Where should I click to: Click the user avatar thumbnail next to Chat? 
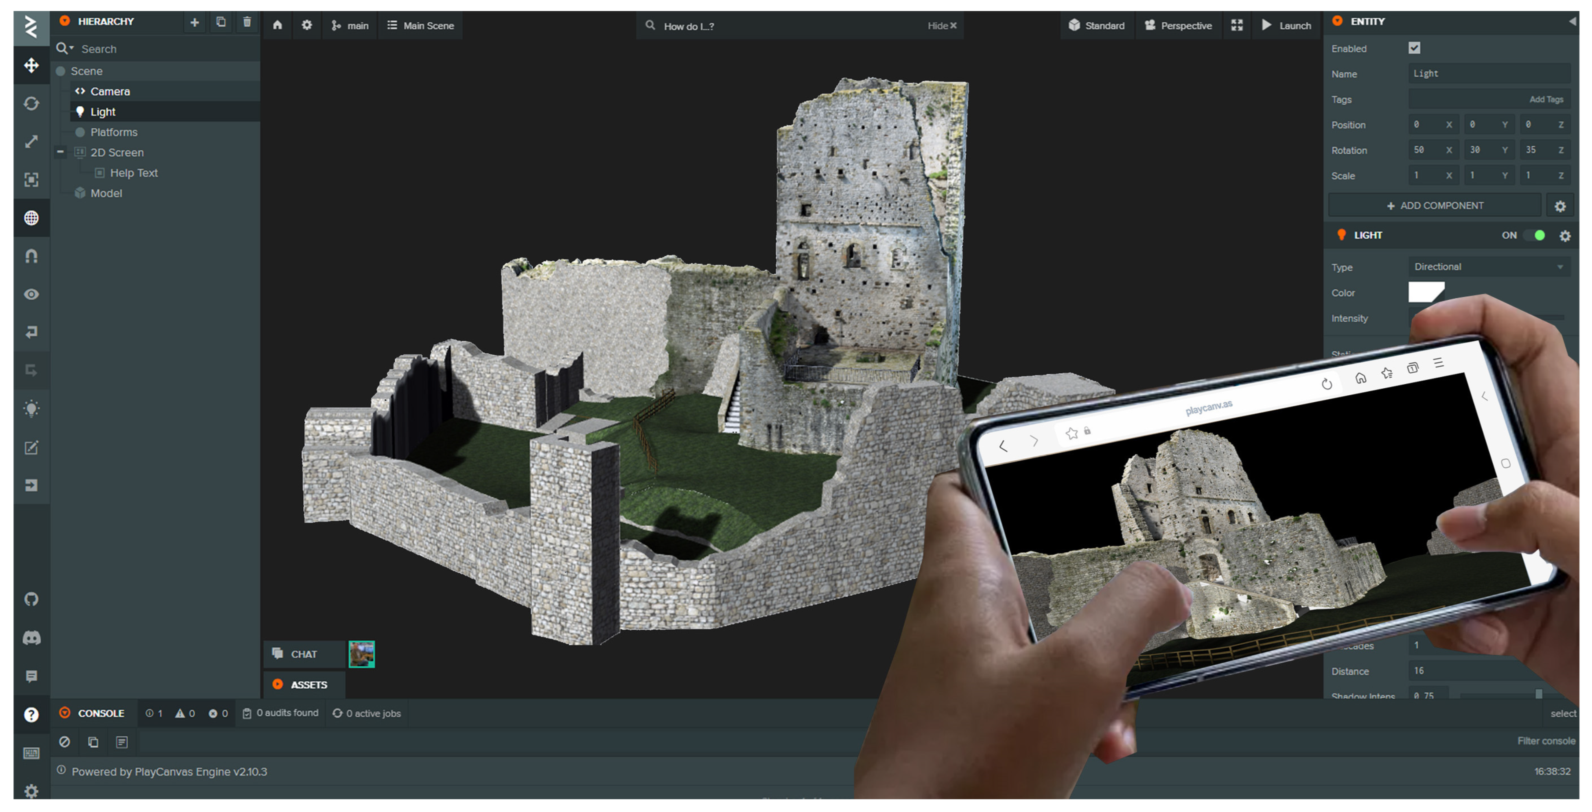point(361,654)
